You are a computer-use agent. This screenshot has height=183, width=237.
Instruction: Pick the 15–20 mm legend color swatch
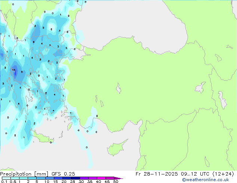click(x=58, y=178)
